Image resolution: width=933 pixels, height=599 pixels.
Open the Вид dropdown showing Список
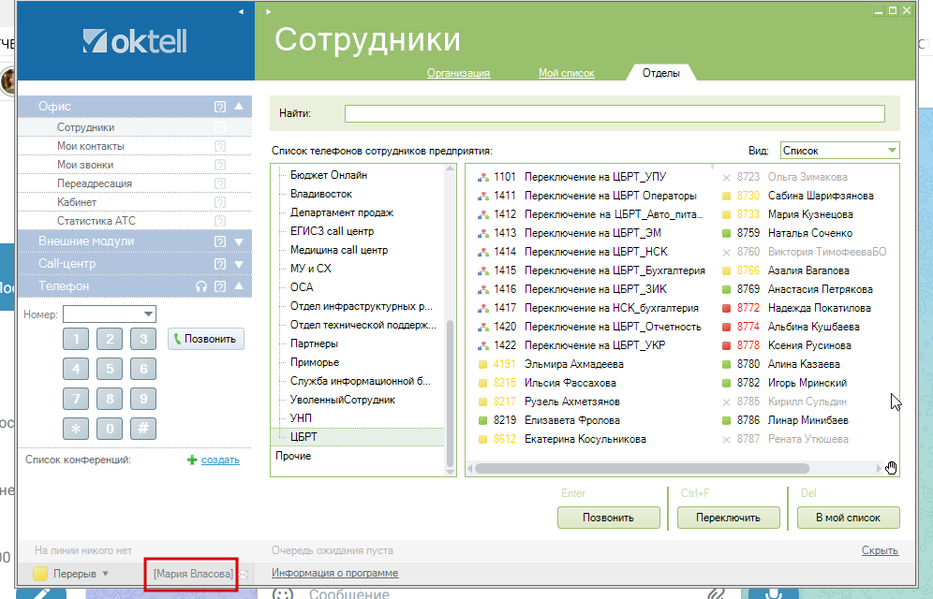point(892,151)
